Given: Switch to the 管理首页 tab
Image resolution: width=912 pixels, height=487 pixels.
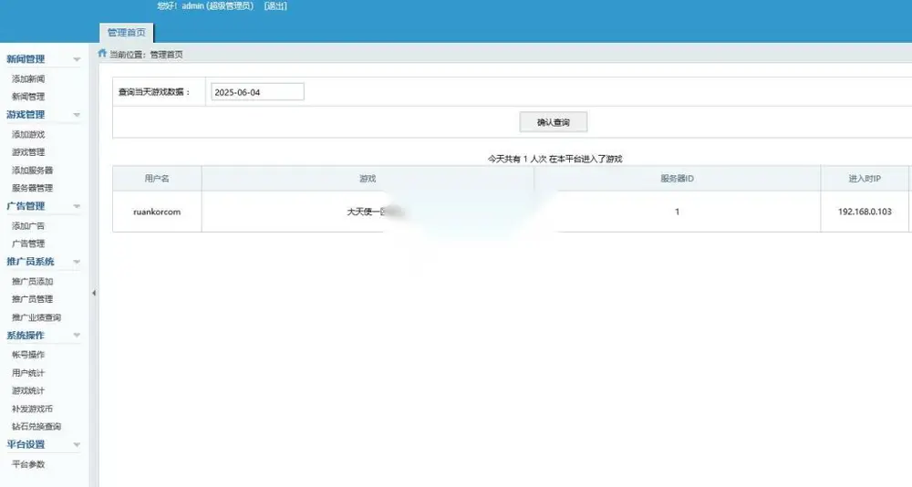Looking at the screenshot, I should click(126, 33).
